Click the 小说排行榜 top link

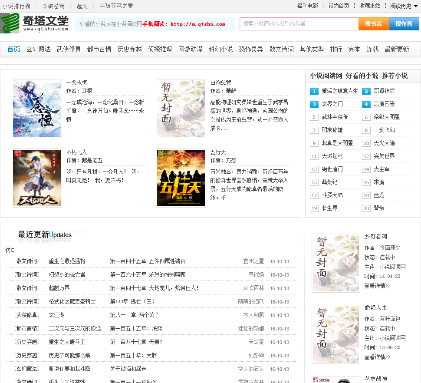[16, 6]
